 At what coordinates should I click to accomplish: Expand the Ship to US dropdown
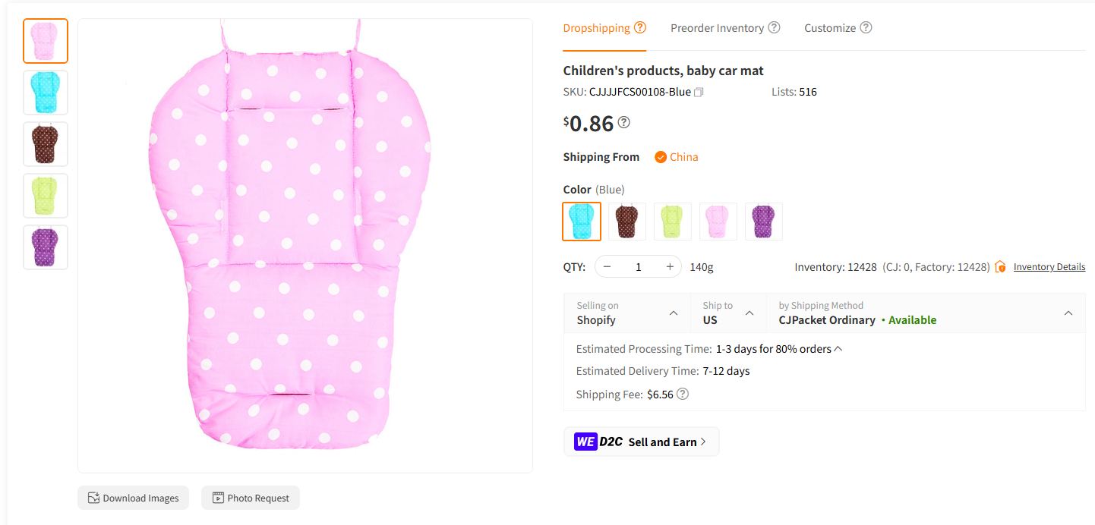point(750,312)
